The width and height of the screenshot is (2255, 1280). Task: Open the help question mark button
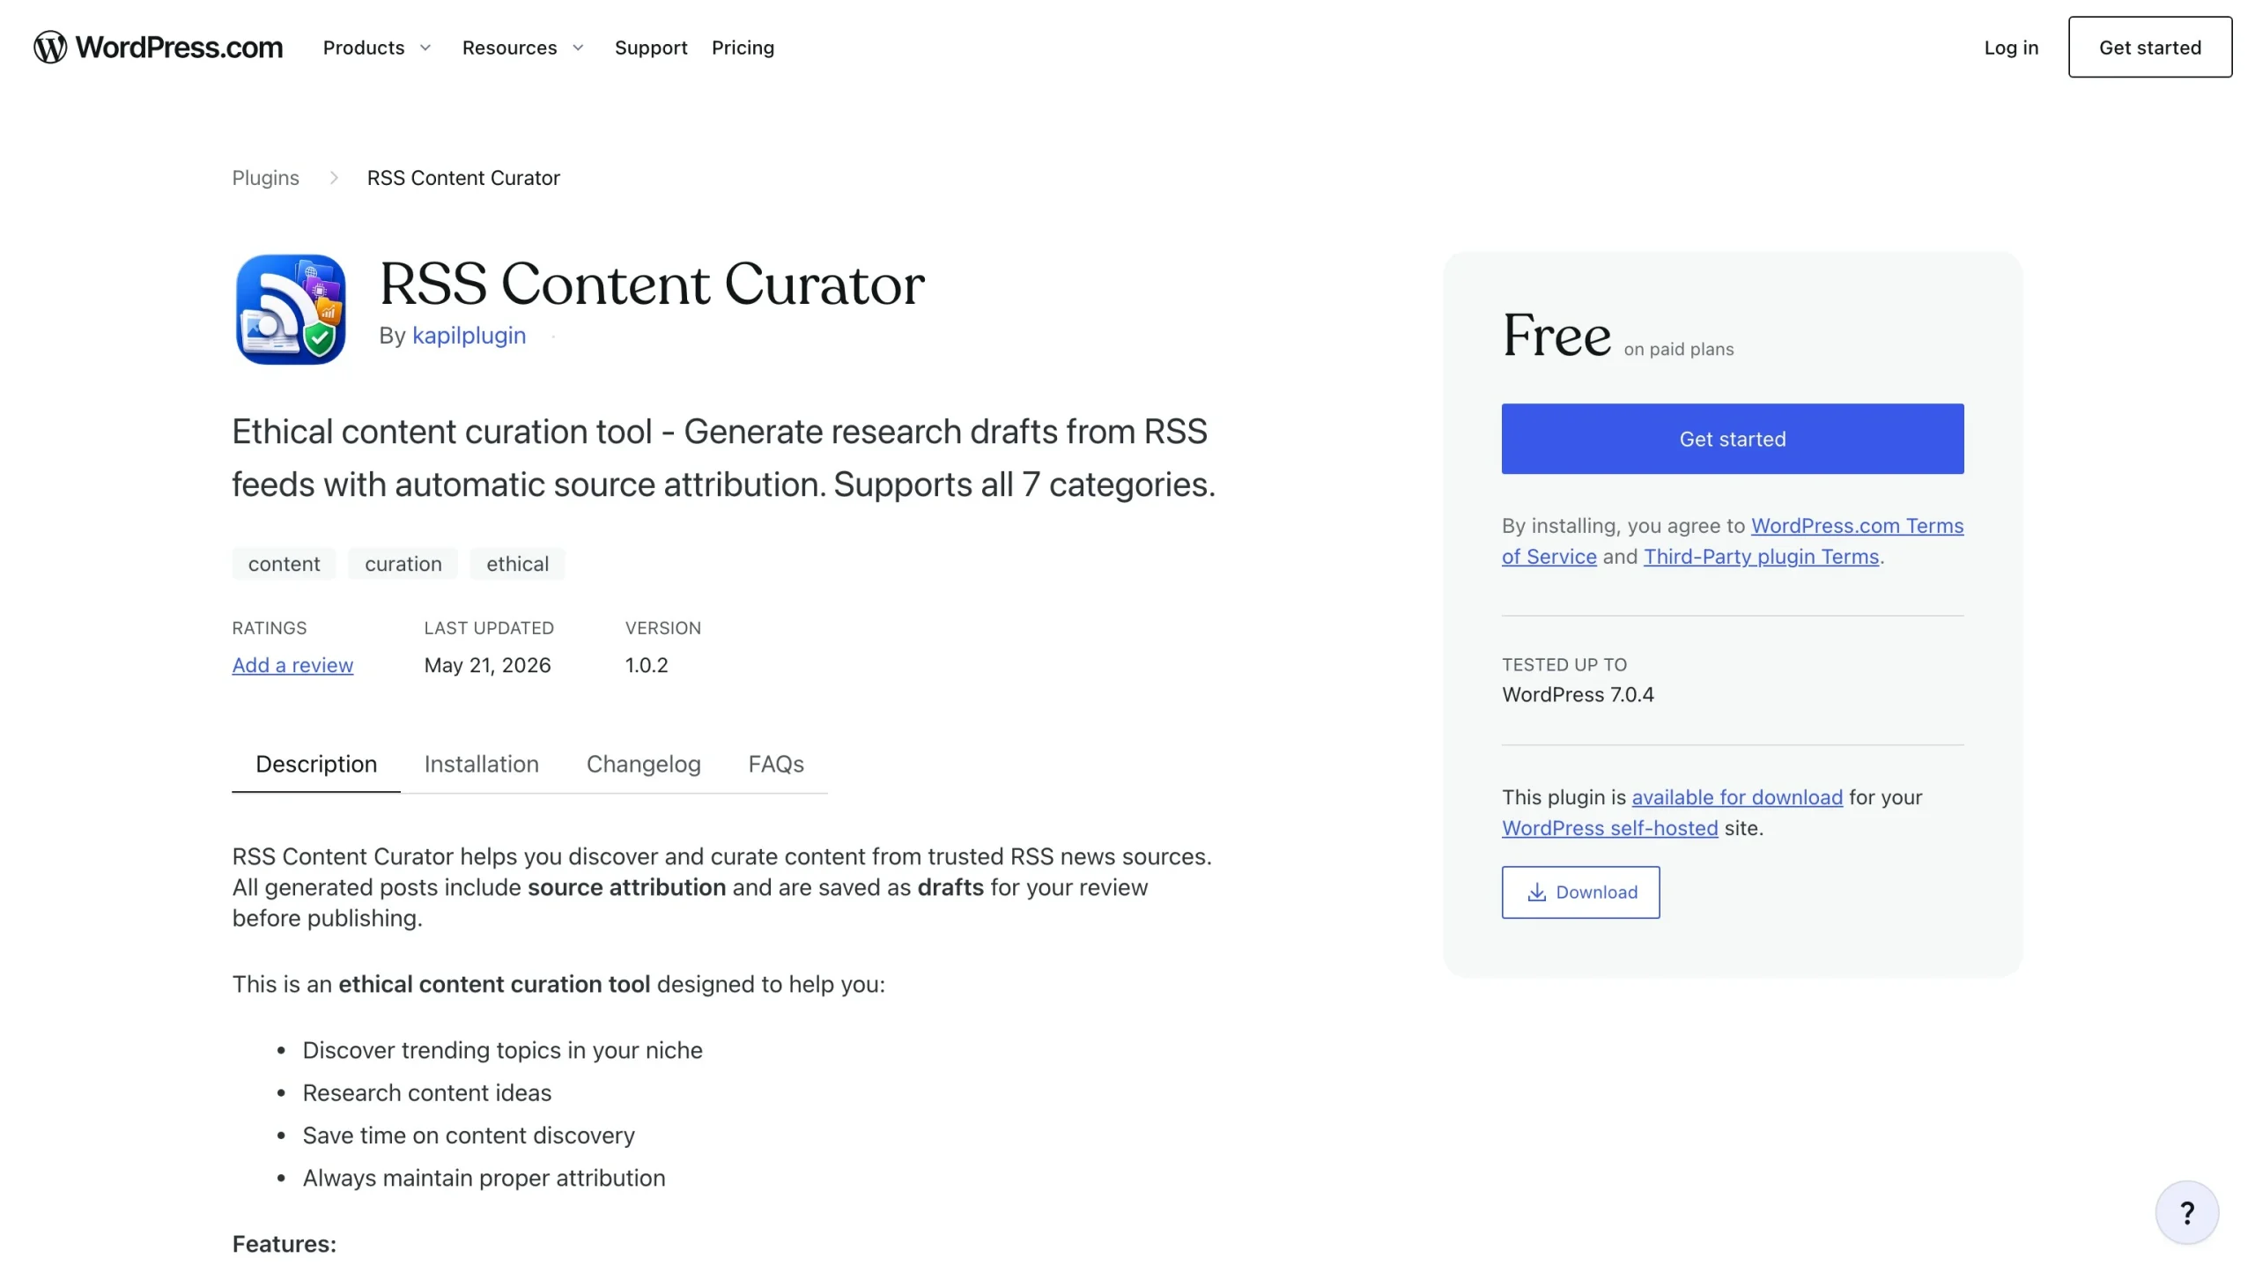tap(2186, 1213)
